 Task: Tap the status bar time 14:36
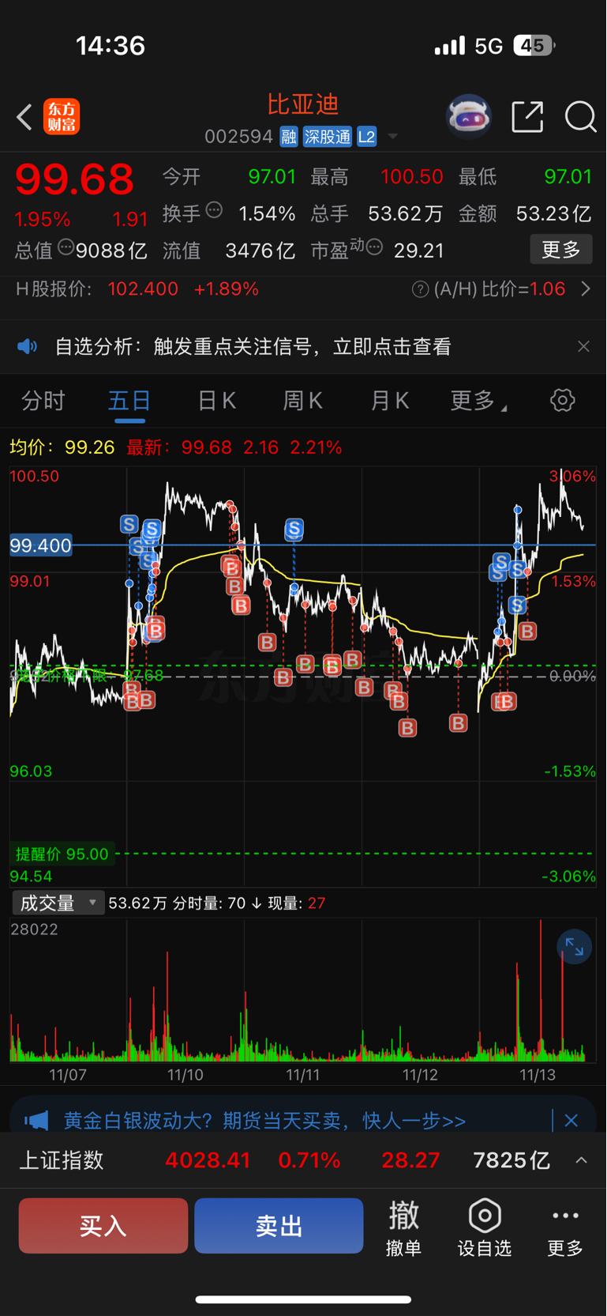tap(111, 46)
